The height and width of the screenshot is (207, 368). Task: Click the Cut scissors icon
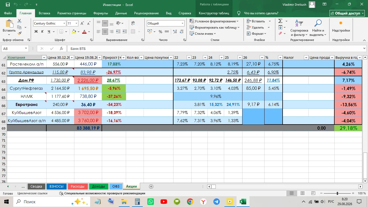19,21
